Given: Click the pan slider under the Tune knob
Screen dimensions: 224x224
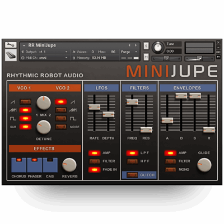Looking at the screenshot, I should tap(166, 59).
